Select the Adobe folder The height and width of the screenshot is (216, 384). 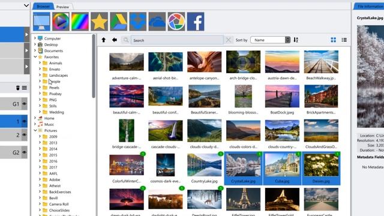coord(55,179)
